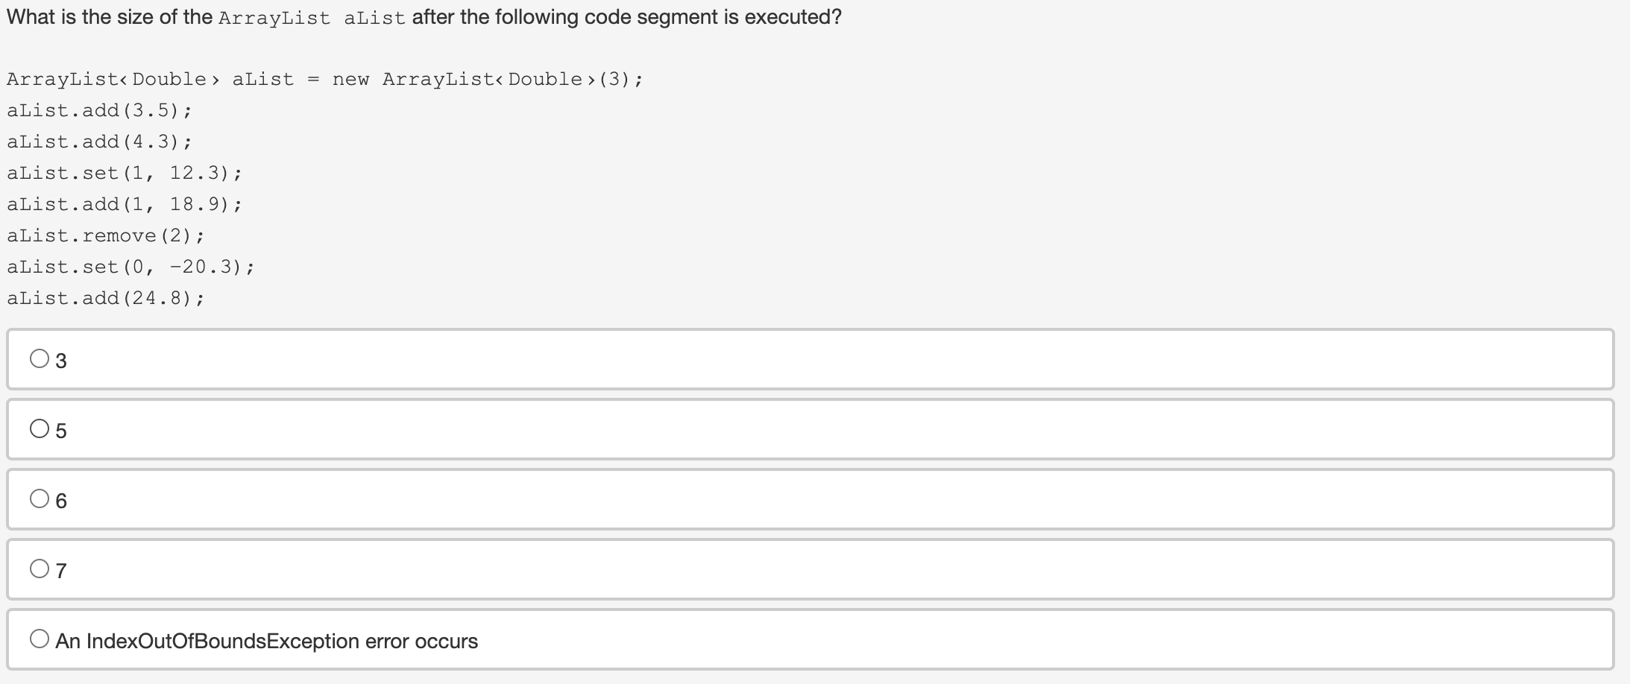Click the IndexOutOfBoundsException answer option
Screen dimensions: 1630x684
point(267,640)
